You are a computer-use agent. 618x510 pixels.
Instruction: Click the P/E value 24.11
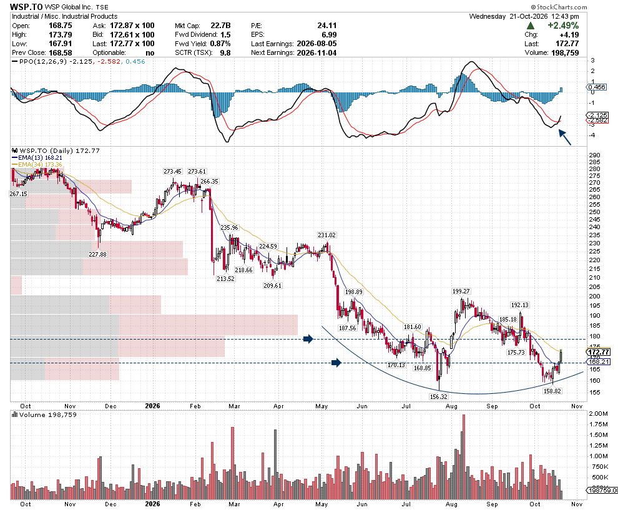pos(326,26)
